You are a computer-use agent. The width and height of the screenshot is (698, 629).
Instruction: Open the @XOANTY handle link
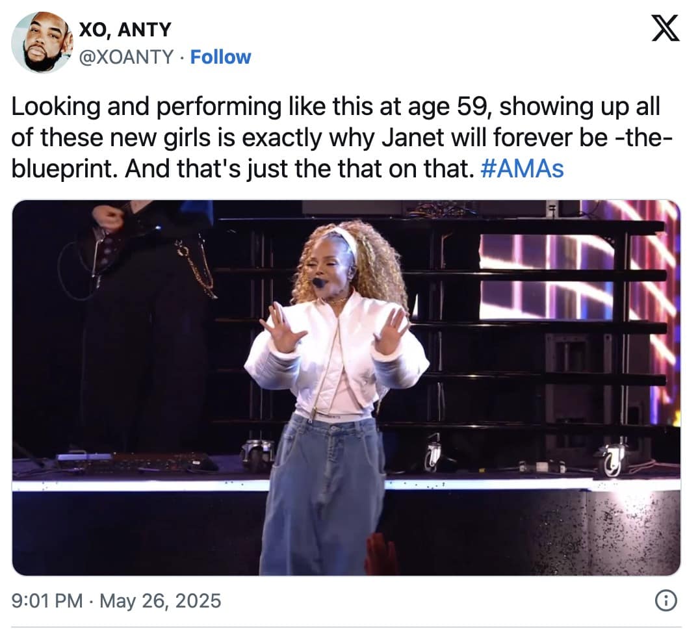[125, 57]
